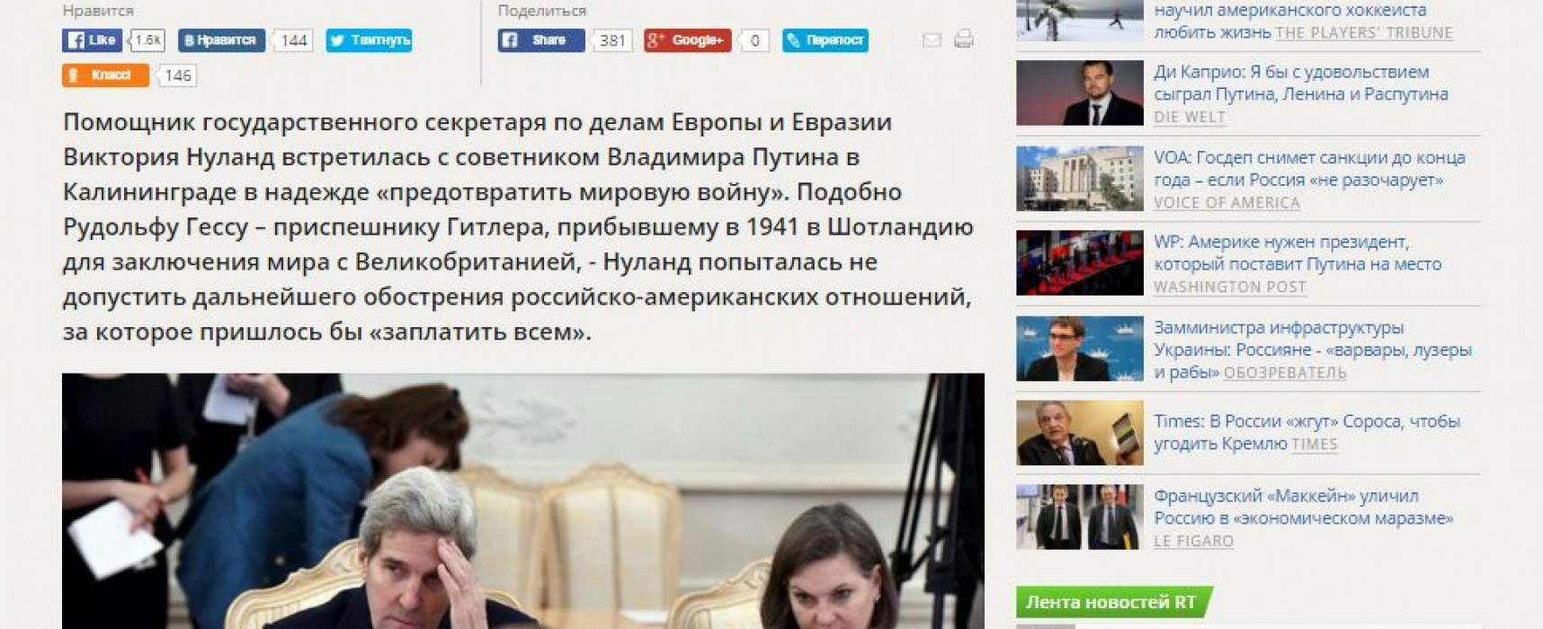
Task: Click the Facebook Like button
Action: pyautogui.click(x=92, y=40)
